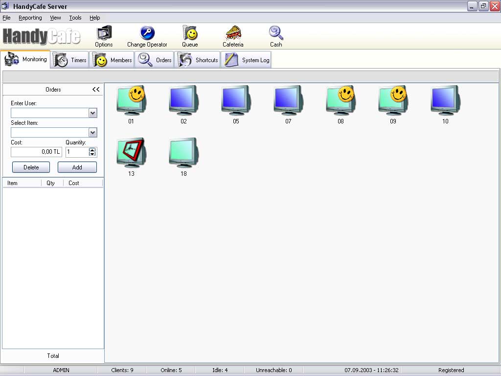Click the Cost input field
Image resolution: width=501 pixels, height=376 pixels.
click(x=36, y=152)
